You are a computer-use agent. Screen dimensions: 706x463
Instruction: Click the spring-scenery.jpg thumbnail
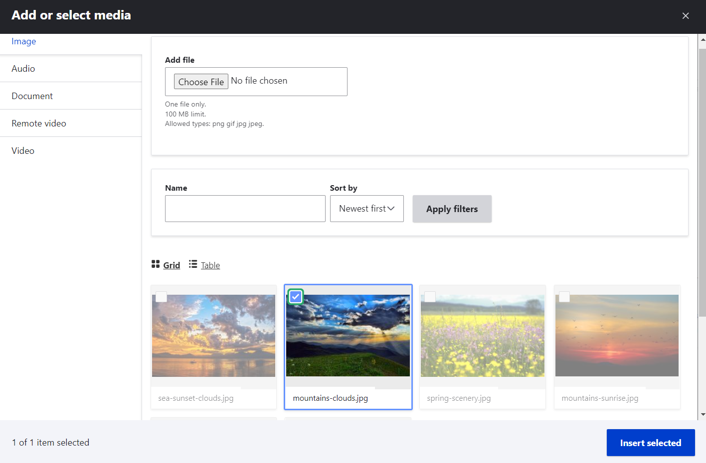pos(482,336)
